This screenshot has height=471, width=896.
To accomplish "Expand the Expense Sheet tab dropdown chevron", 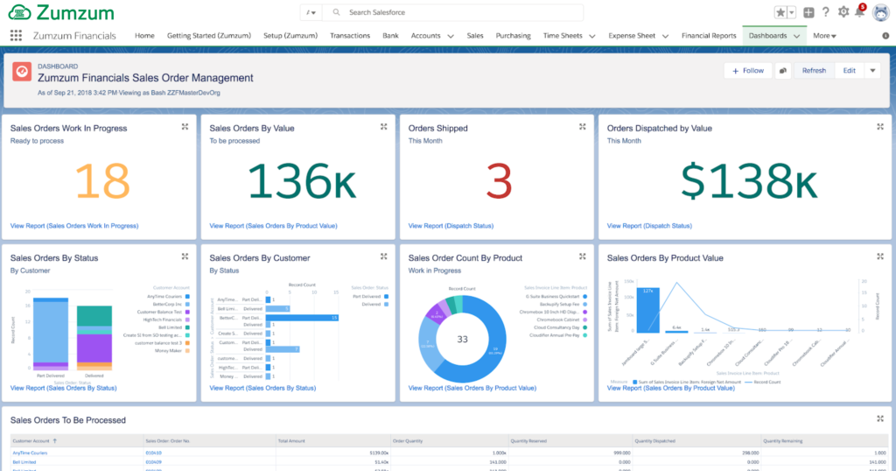I will [x=665, y=36].
